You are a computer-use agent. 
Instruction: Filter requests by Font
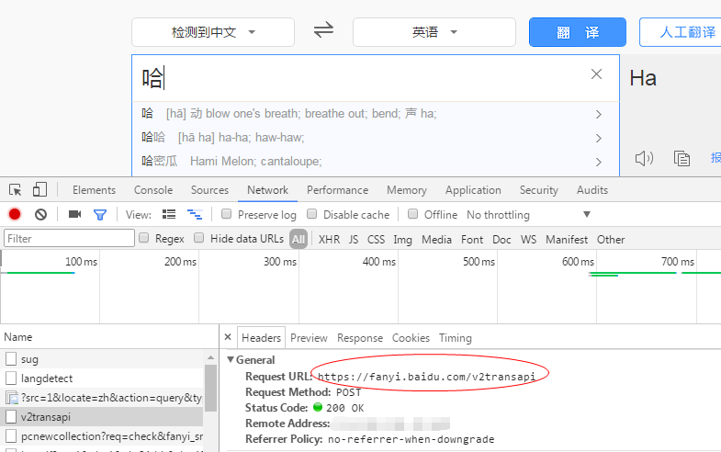pyautogui.click(x=472, y=240)
